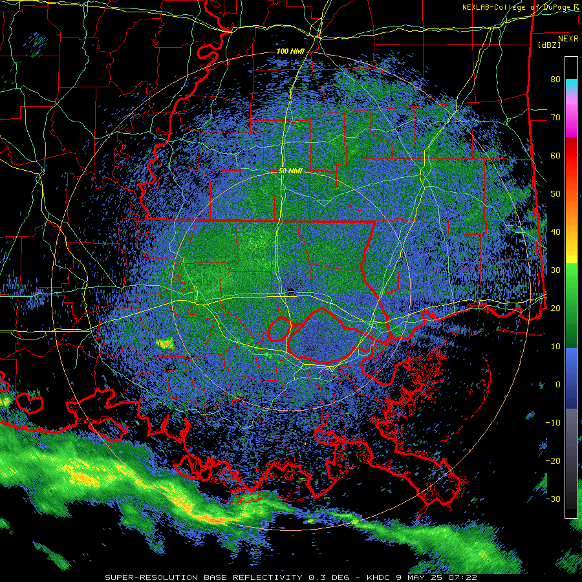Screen dimensions: 582x582
Task: Click the 80 value on the dBZ scale
Action: [555, 79]
